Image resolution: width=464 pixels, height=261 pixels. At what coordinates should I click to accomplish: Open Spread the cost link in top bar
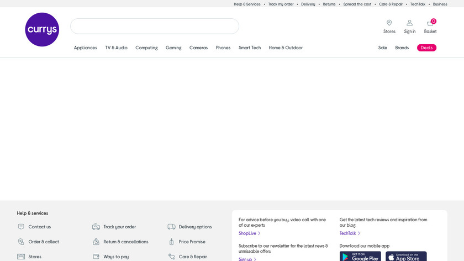[357, 4]
